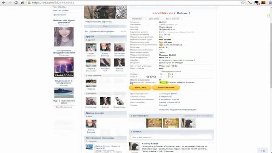Image resolution: width=272 pixels, height=153 pixels.
Task: Open the wall post author's avatar
Action: coord(134,147)
